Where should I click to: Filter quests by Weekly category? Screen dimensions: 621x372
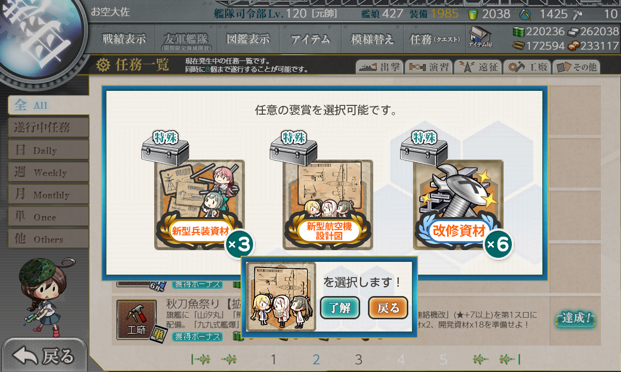(49, 173)
